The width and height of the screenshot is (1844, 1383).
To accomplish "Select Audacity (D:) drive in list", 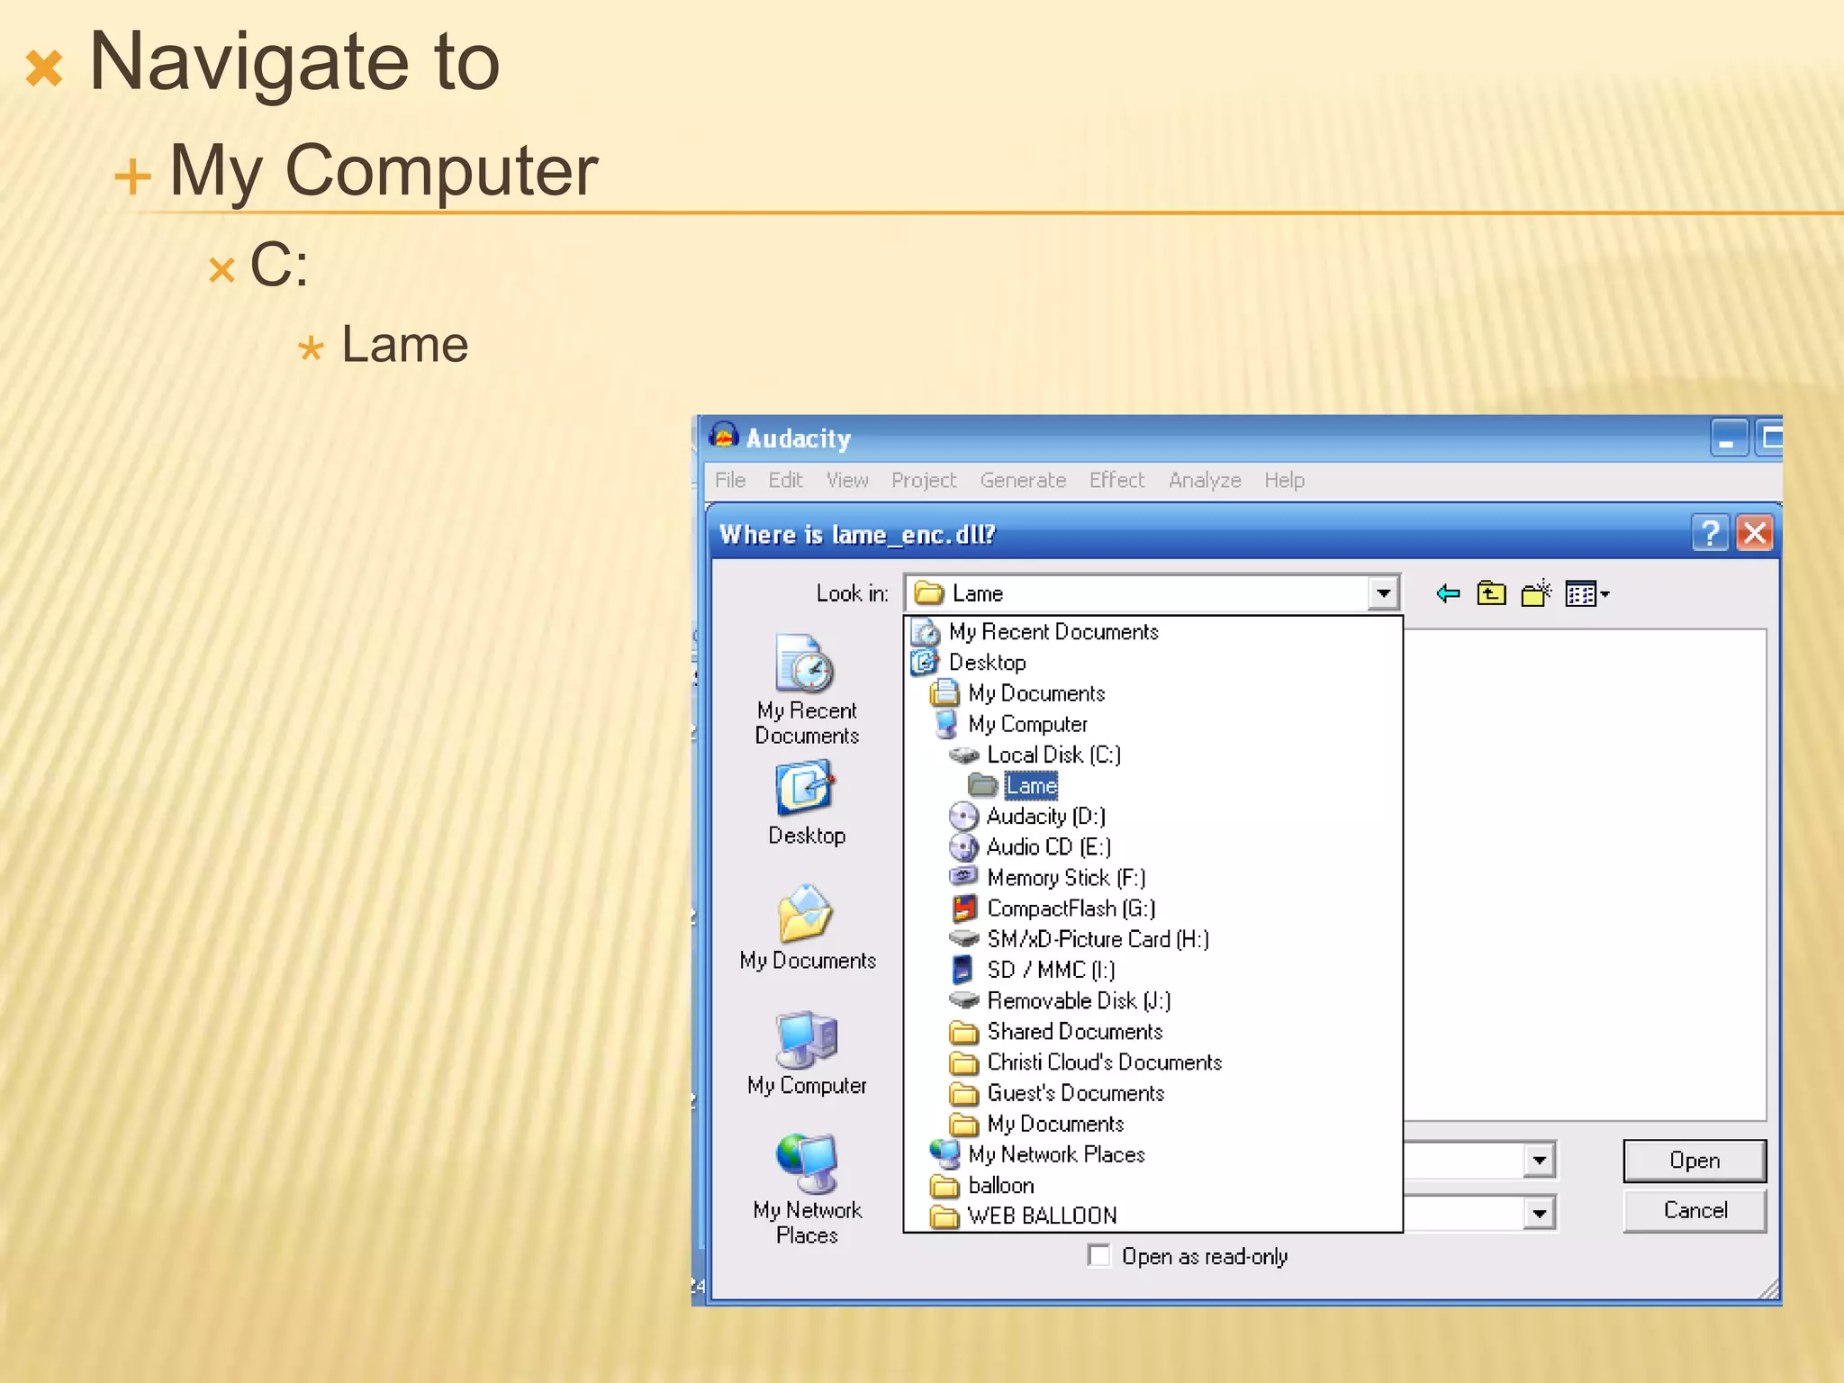I will click(x=1044, y=816).
